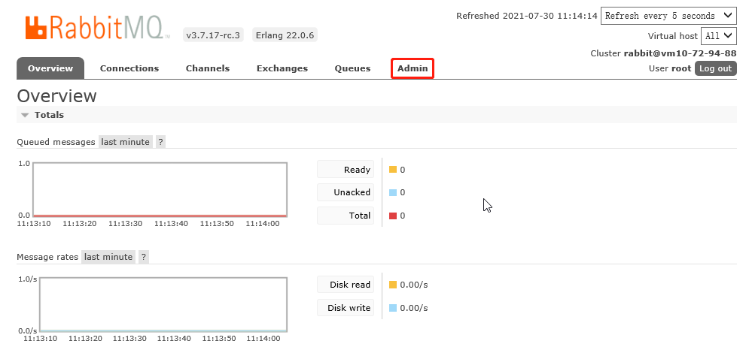This screenshot has height=353, width=749.
Task: Open the Exchanges tab
Action: pyautogui.click(x=282, y=68)
